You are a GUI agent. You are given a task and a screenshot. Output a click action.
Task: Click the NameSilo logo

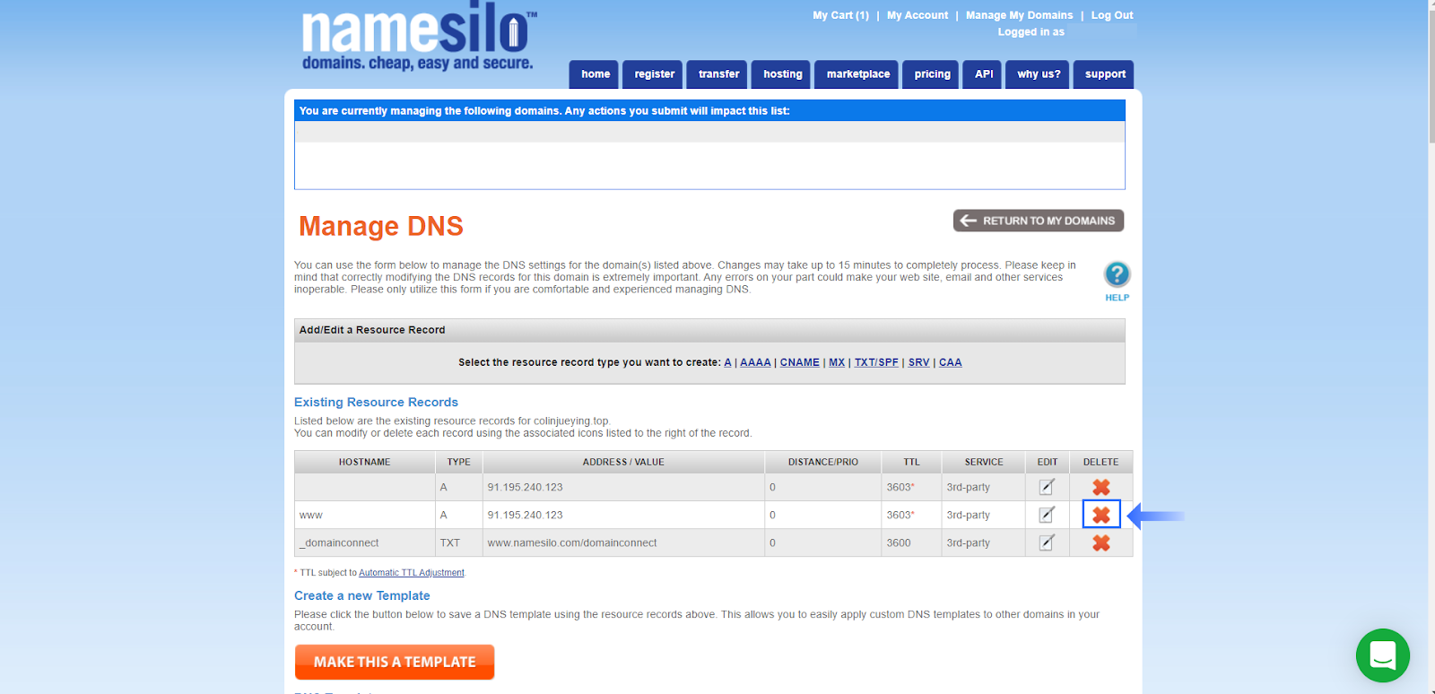(419, 38)
